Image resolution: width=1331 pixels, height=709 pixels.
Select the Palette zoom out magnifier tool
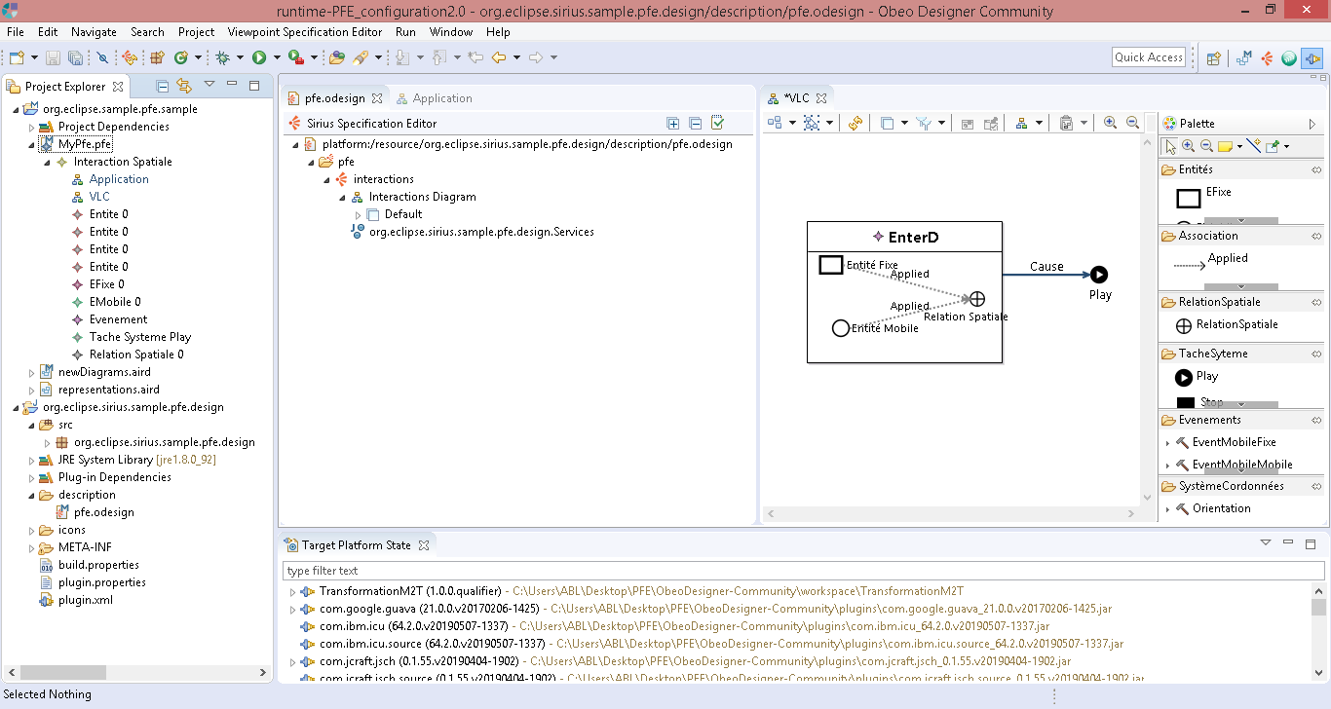tap(1206, 146)
